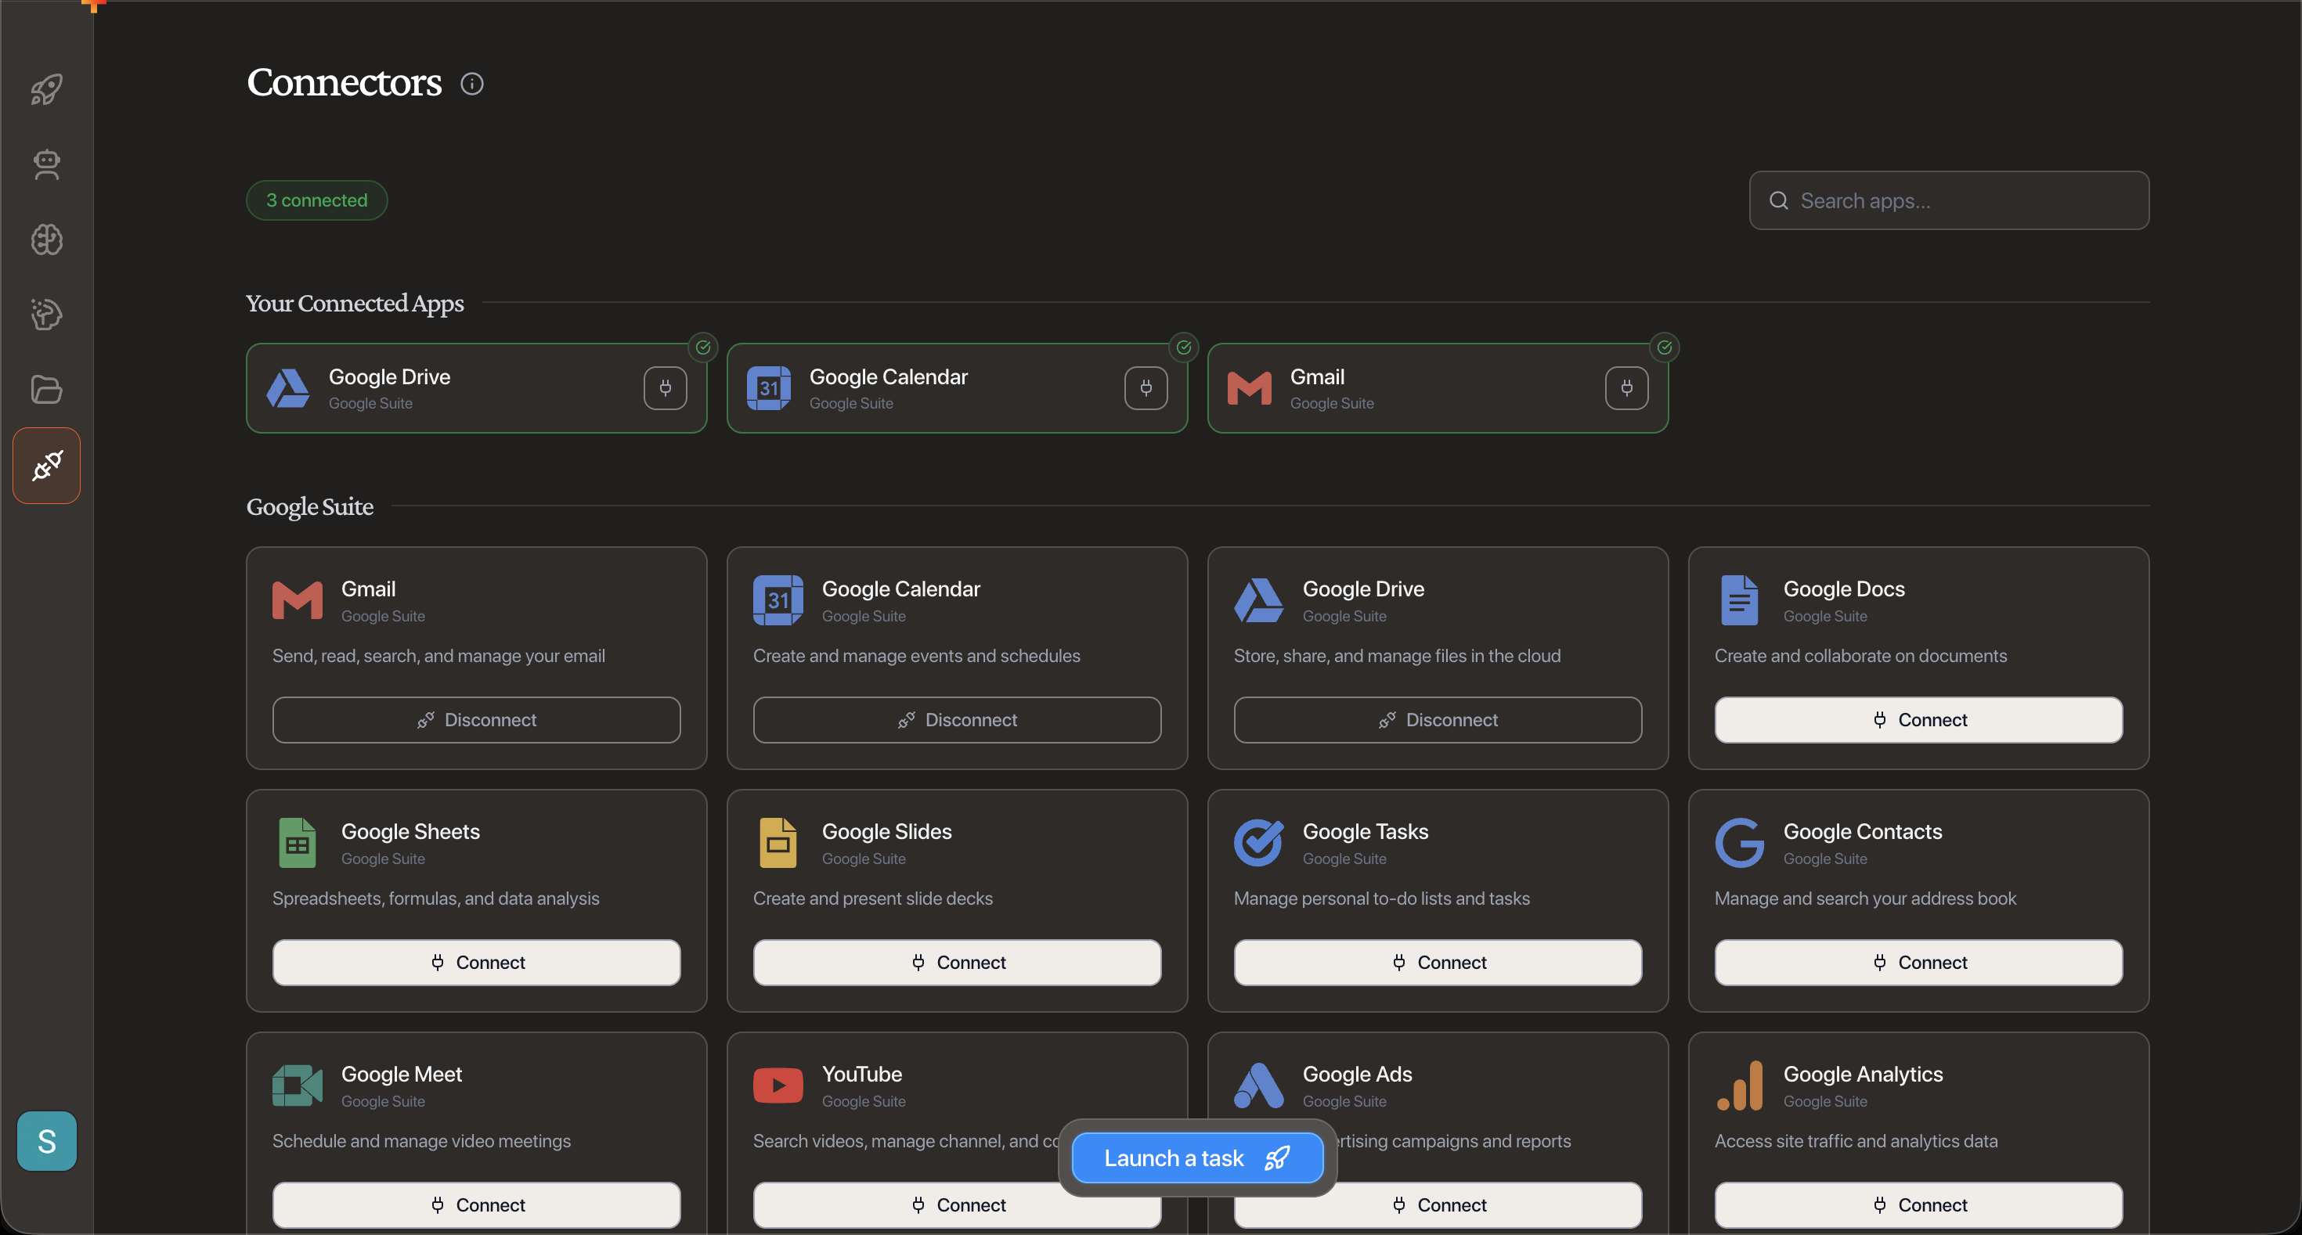Open the S user avatar
Viewport: 2302px width, 1235px height.
click(46, 1140)
